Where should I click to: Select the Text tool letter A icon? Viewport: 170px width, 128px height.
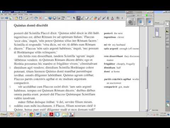coord(112,18)
